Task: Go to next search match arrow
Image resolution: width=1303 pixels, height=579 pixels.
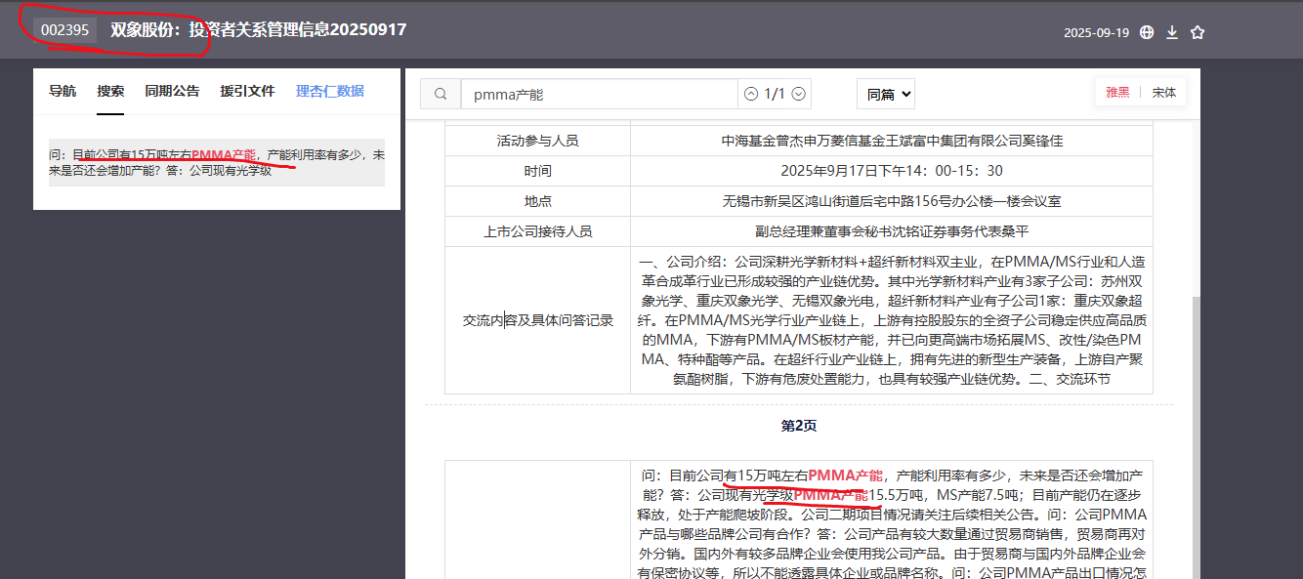Action: [x=799, y=94]
